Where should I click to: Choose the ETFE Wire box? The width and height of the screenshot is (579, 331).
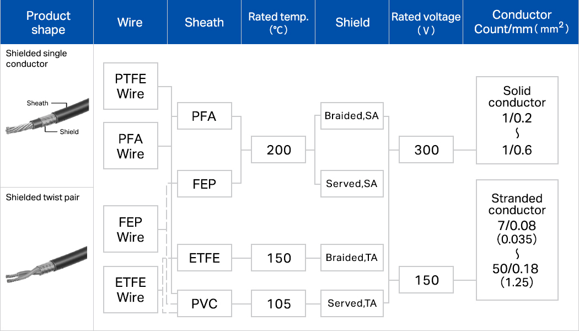131,290
